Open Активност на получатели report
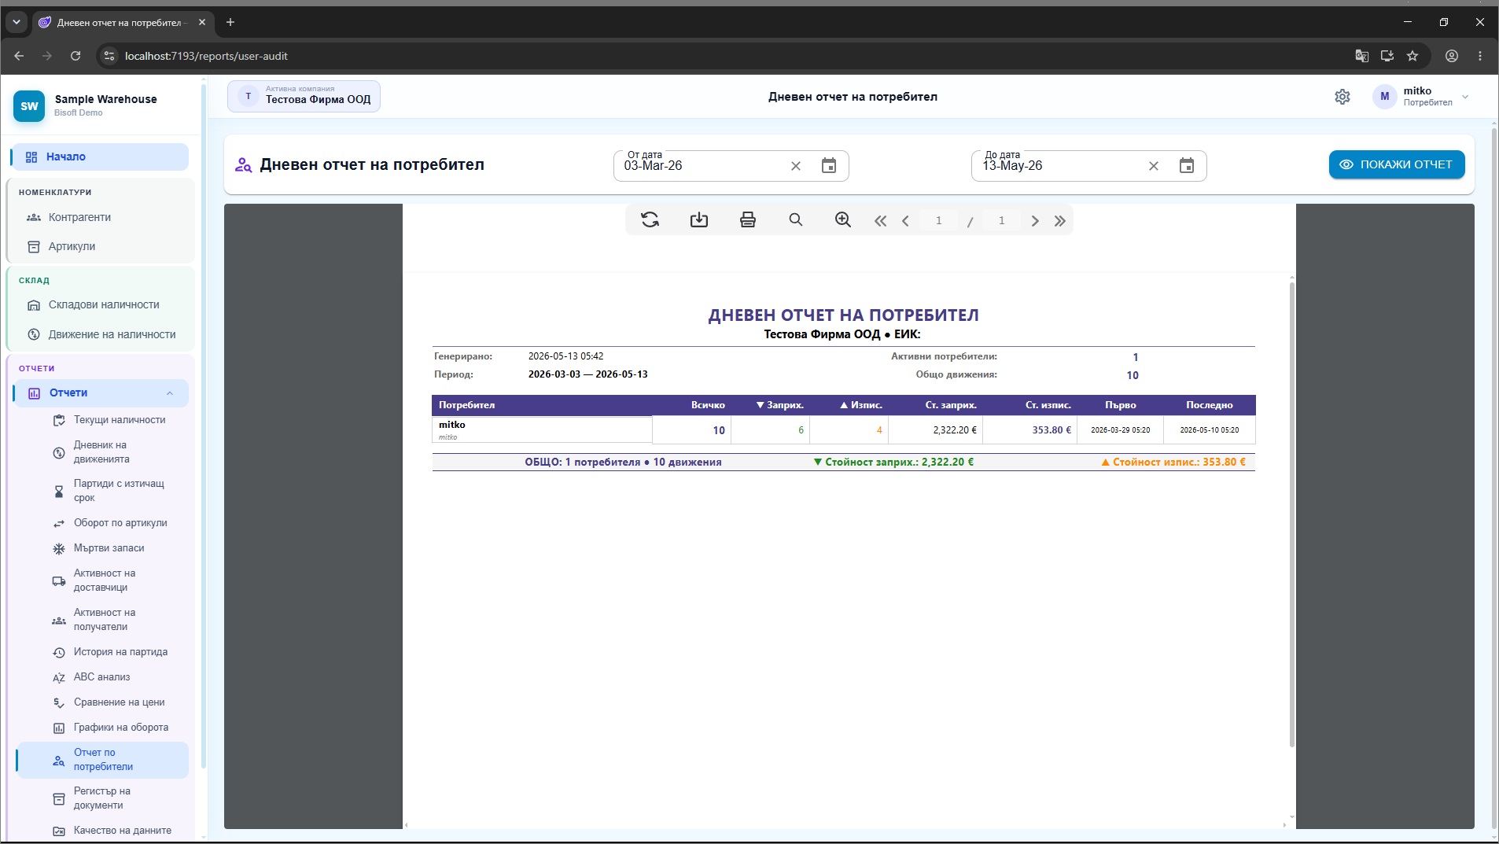This screenshot has width=1499, height=844. [102, 620]
